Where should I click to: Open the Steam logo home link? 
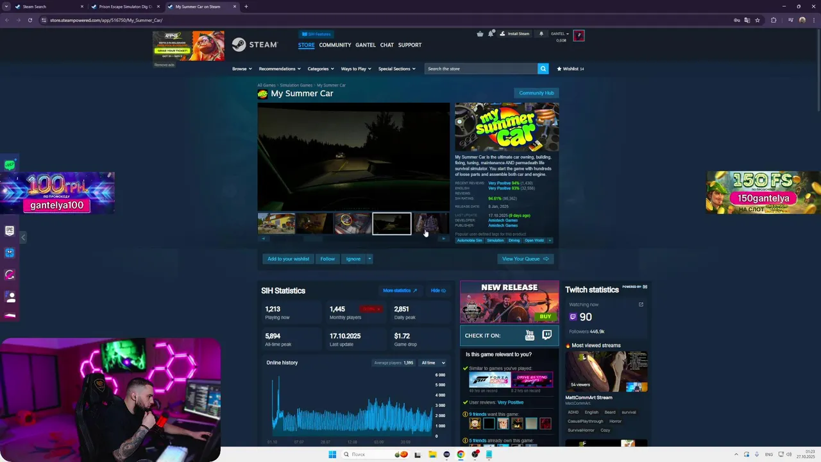[255, 45]
